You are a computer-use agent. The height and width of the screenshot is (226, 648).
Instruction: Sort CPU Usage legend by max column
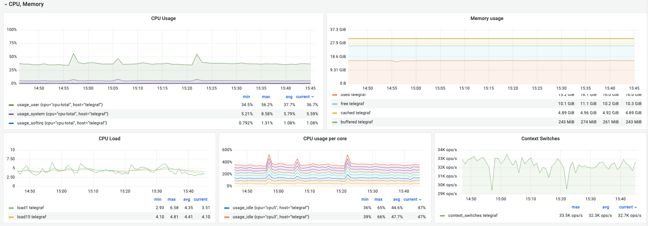[266, 97]
